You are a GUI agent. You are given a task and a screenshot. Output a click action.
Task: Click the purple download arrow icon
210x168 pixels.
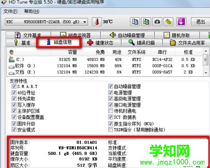[x=181, y=22]
